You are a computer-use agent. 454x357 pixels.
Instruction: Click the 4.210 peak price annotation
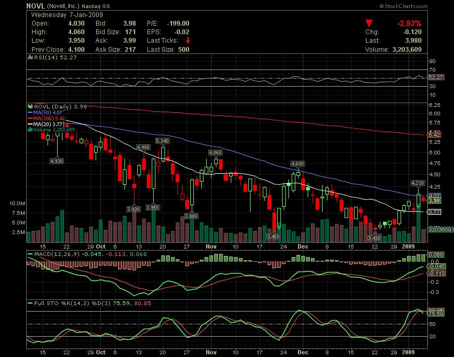(418, 183)
